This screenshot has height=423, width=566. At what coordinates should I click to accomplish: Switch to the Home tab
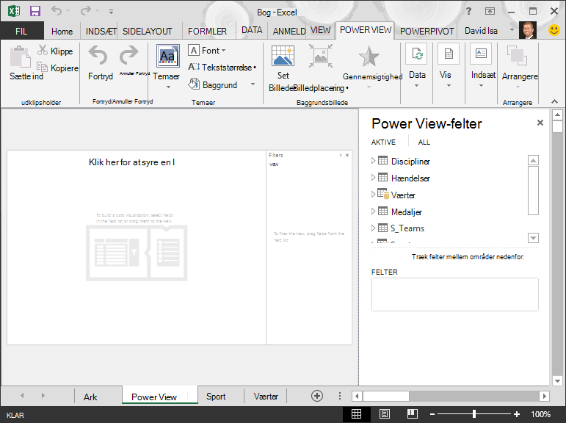62,32
